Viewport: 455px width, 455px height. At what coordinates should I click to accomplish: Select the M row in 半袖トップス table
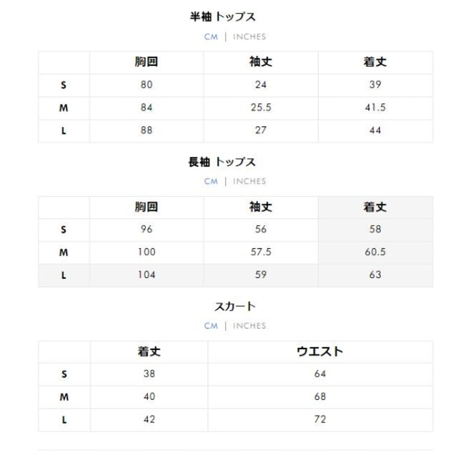(235, 108)
